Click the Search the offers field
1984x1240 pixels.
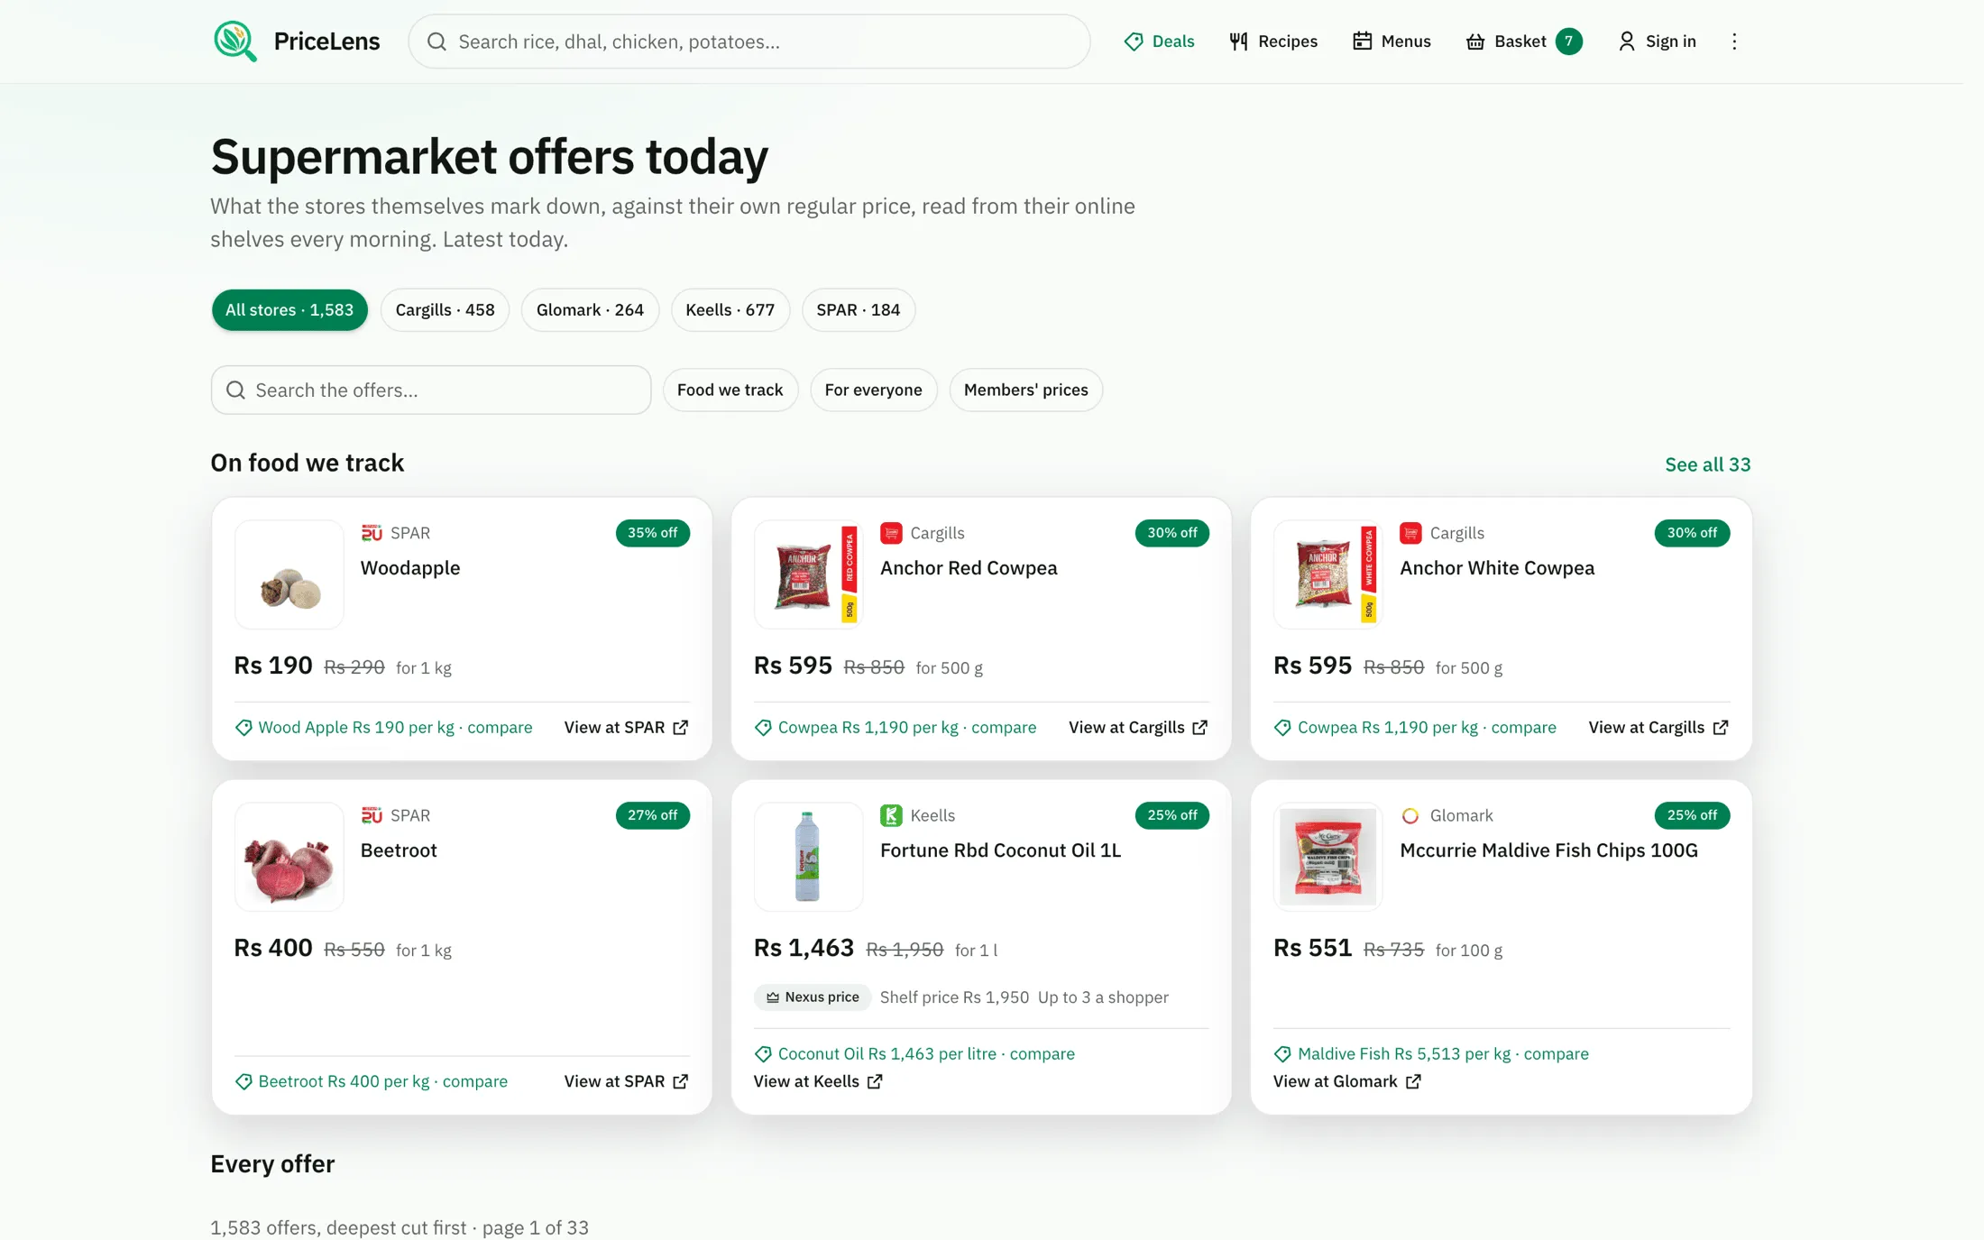coord(431,390)
